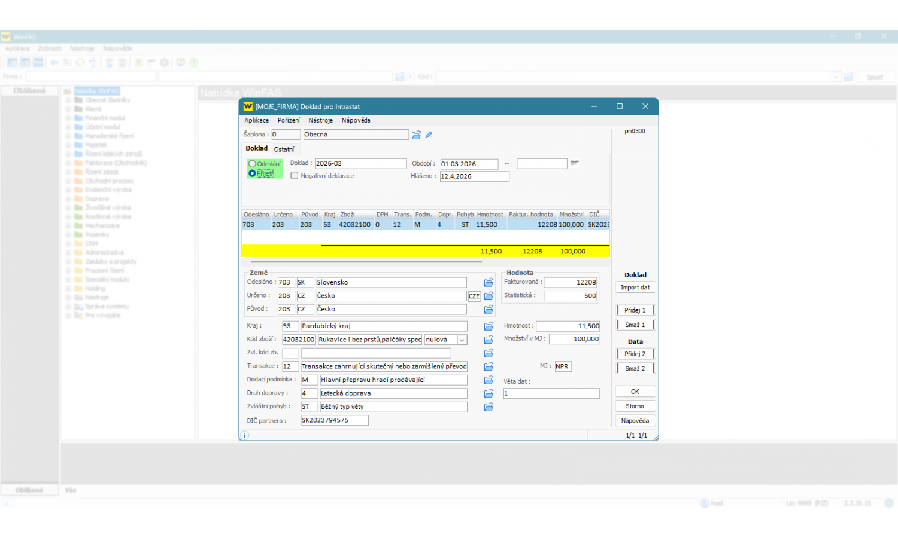Open the lookup icon for Transakce row

coord(489,367)
